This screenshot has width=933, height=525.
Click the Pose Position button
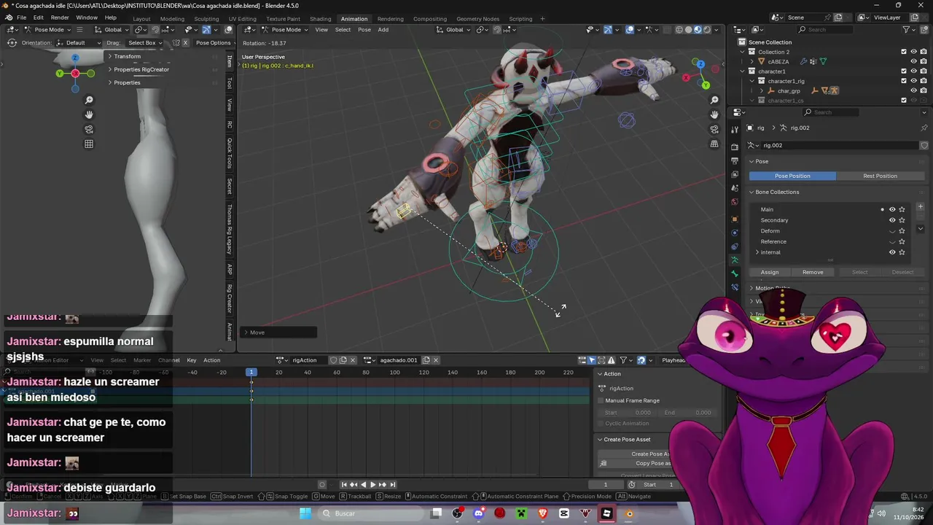(x=792, y=176)
